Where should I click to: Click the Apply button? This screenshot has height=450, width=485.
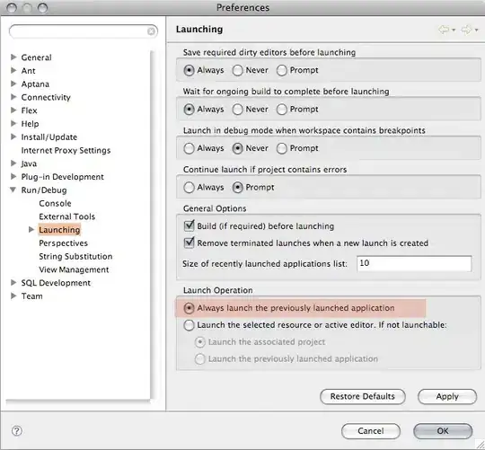[447, 396]
